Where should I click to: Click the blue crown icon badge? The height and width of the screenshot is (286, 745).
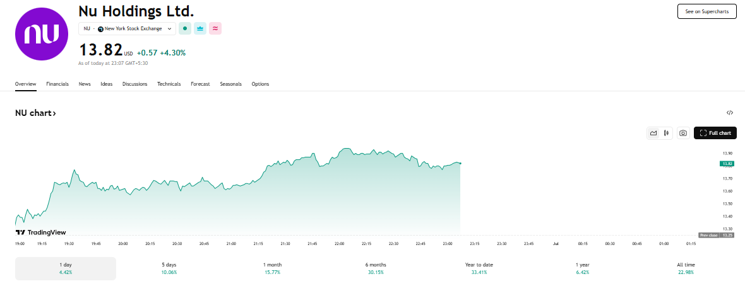tap(200, 28)
